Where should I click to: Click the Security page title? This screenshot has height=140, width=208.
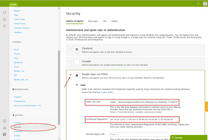(x=73, y=13)
